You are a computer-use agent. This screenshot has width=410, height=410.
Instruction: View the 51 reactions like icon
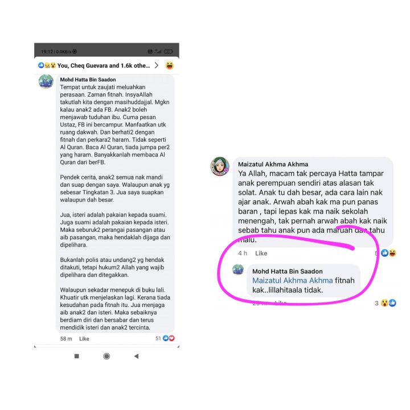click(x=166, y=338)
